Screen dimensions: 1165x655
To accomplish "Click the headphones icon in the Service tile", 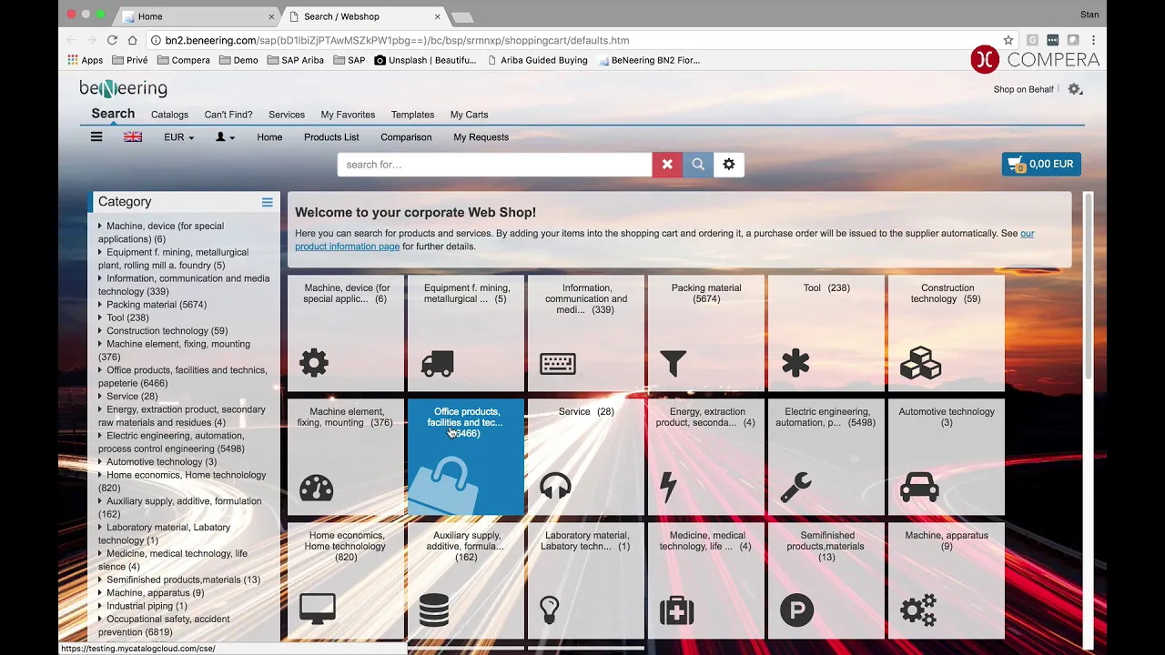I will [555, 487].
